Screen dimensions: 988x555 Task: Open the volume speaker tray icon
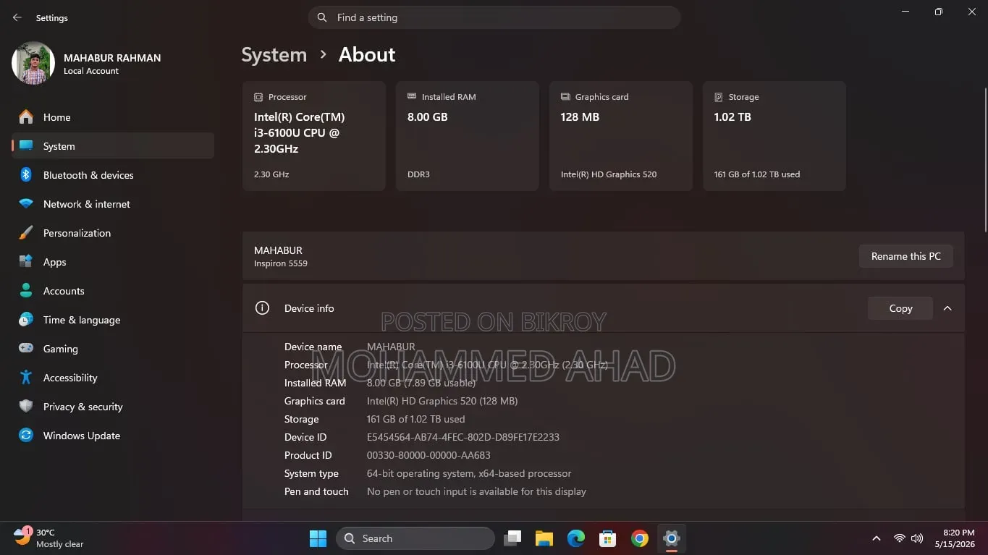coord(917,538)
